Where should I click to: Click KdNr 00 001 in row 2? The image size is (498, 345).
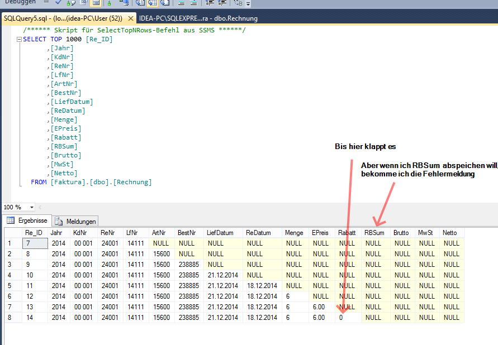84,254
